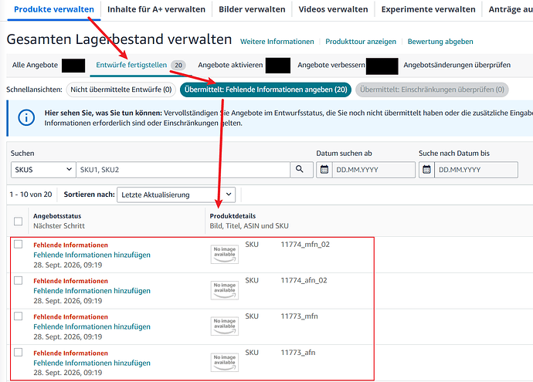The height and width of the screenshot is (382, 533).
Task: Click the 1 - 10 von 20 result count
Action: 31,194
